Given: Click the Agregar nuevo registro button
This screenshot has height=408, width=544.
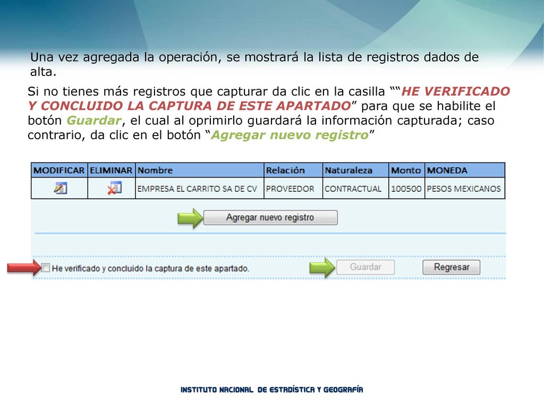Looking at the screenshot, I should 270,217.
